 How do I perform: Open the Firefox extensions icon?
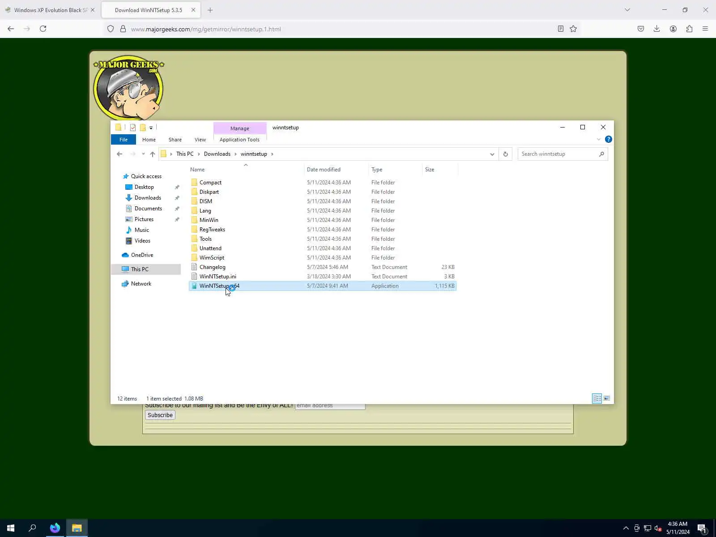689,29
